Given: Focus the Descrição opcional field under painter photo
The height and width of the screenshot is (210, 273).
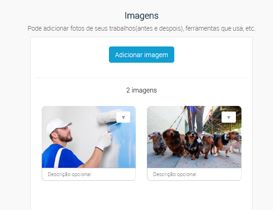Looking at the screenshot, I should (89, 174).
